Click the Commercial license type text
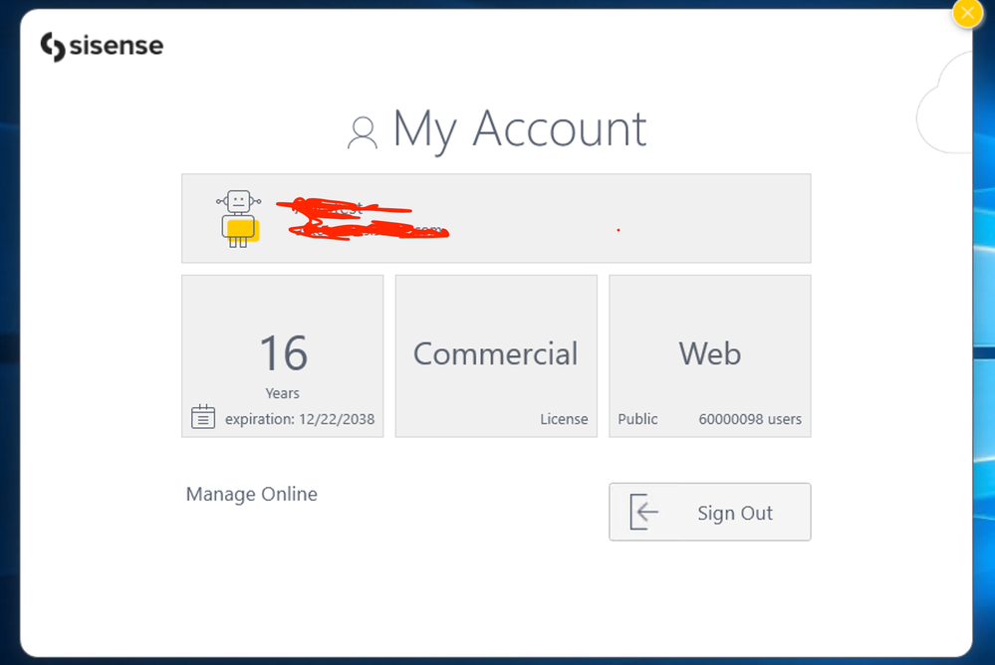Image resolution: width=995 pixels, height=665 pixels. [x=495, y=353]
